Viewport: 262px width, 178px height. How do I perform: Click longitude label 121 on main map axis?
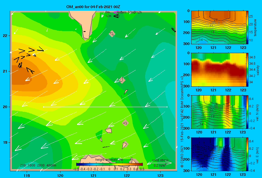[x=94, y=175]
